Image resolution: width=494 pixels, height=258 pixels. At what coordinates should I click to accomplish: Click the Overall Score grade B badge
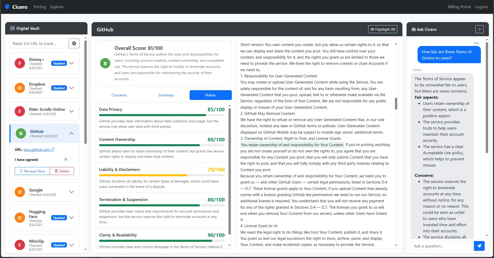[x=105, y=63]
